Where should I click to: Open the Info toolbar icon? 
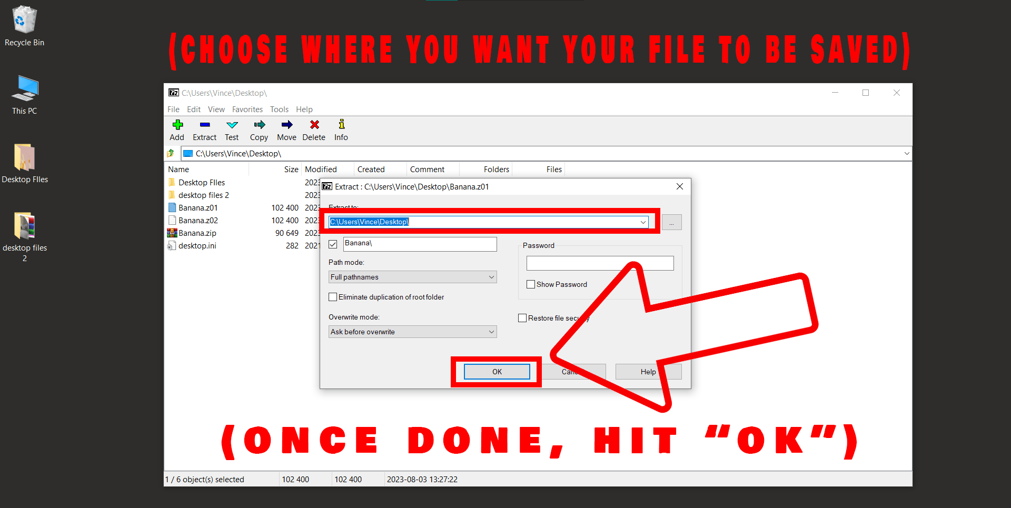point(340,130)
